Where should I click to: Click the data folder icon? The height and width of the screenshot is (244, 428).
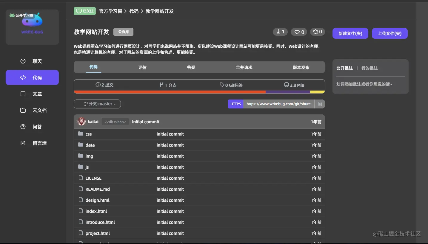(81, 145)
